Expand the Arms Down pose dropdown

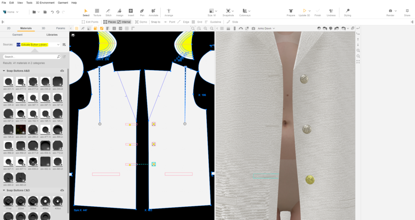[x=266, y=29]
